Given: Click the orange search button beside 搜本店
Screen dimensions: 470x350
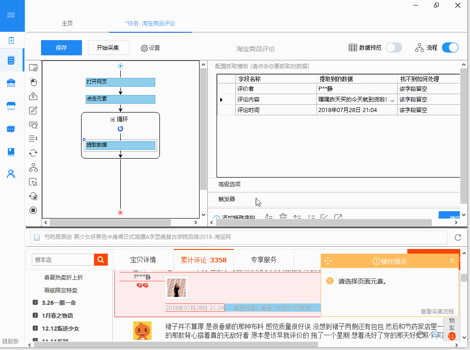Looking at the screenshot, I should 101,260.
